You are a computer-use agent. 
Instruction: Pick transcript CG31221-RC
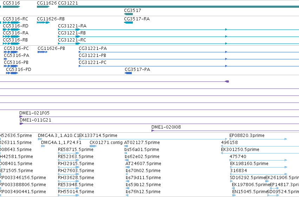[x=72, y=40]
